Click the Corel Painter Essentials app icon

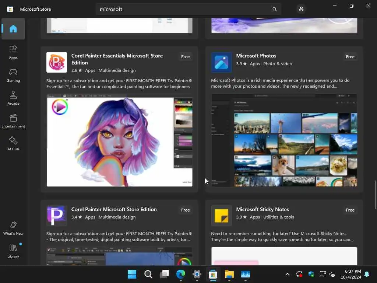coord(57,62)
